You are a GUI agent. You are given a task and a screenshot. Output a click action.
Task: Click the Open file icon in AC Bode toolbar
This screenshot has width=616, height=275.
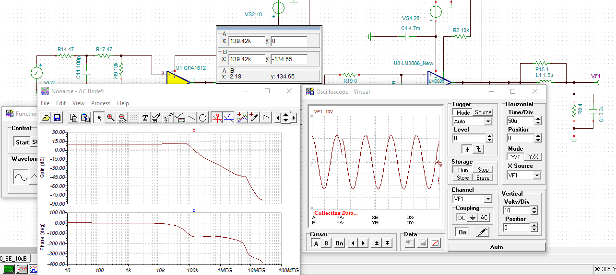46,117
